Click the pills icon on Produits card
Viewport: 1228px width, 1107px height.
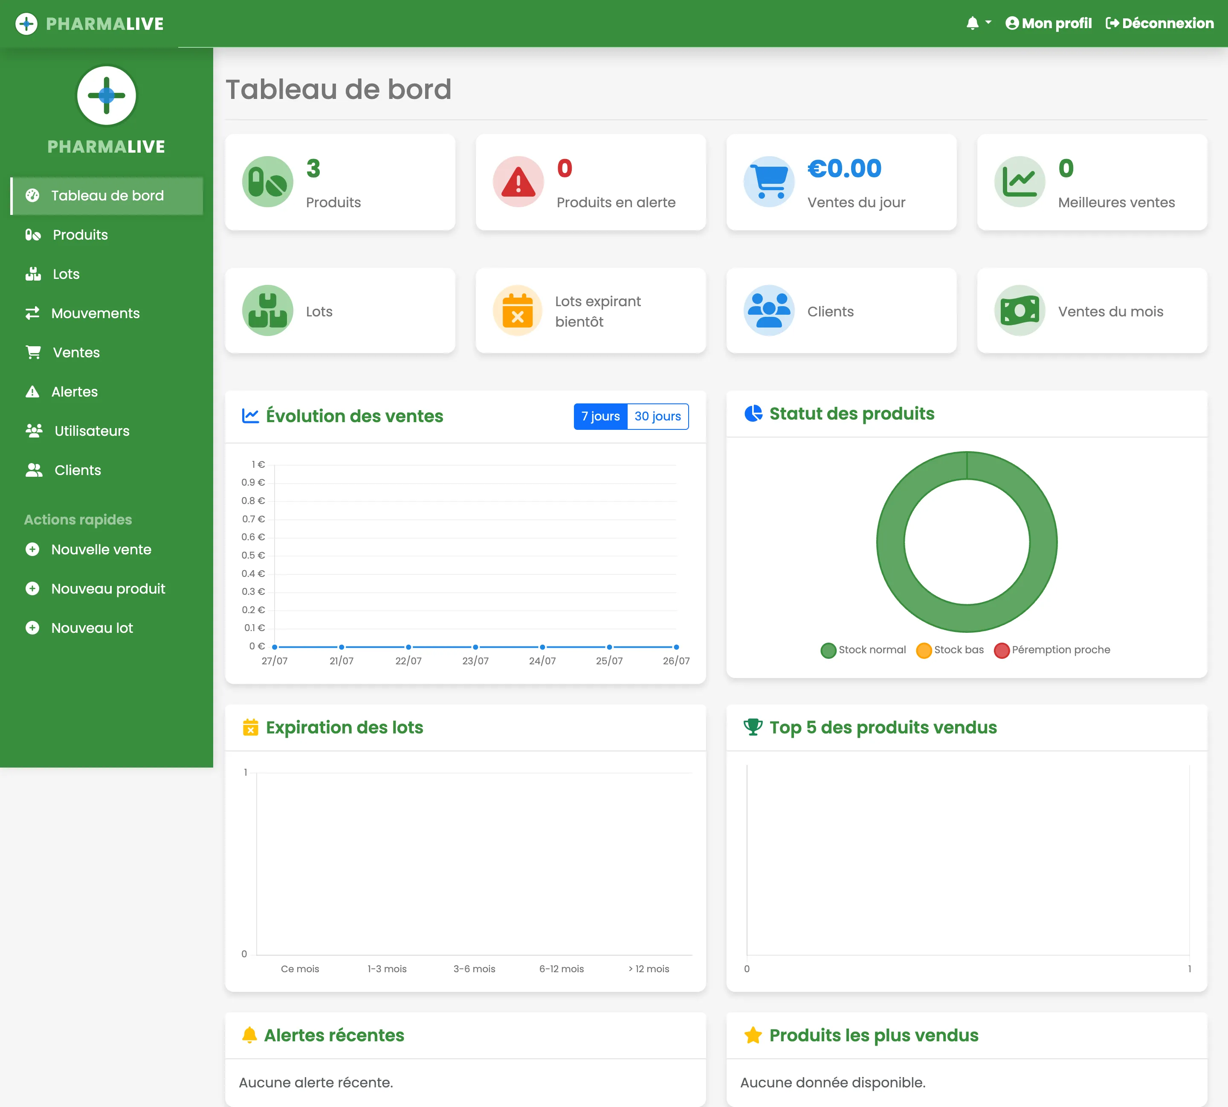tap(268, 182)
